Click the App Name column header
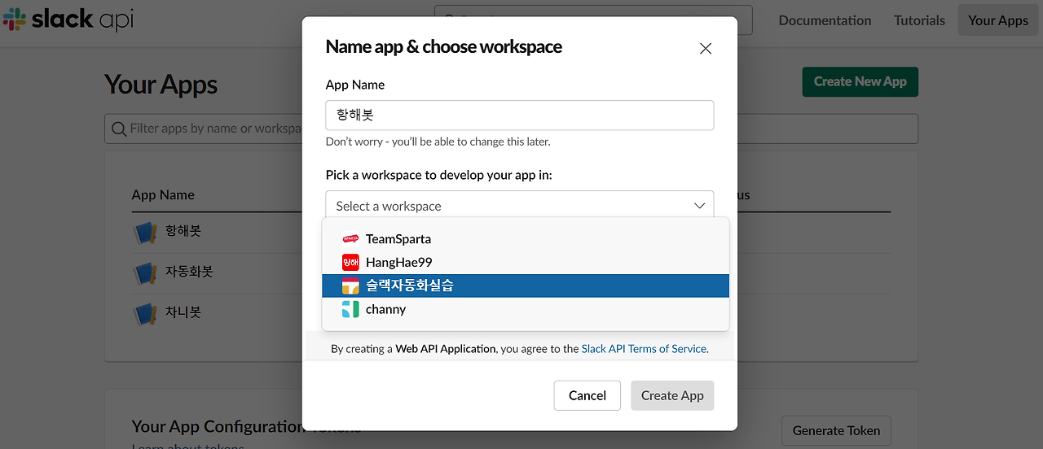 coord(163,195)
